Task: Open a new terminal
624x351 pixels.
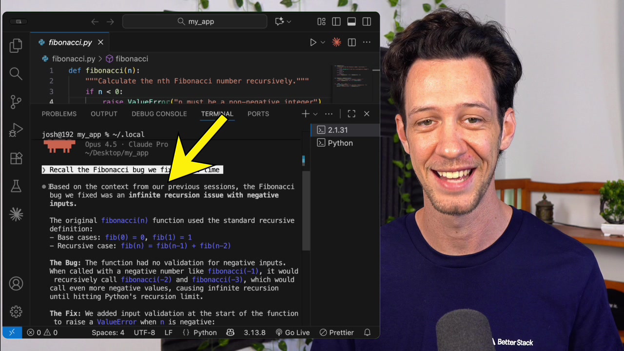Action: [x=305, y=114]
